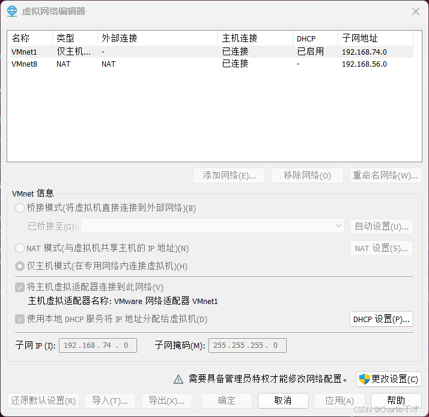Click the 确定 button
The width and height of the screenshot is (429, 417).
click(x=227, y=401)
